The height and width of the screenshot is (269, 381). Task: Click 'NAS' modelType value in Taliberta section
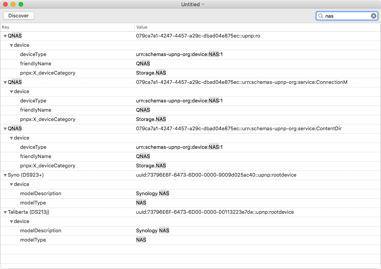141,240
